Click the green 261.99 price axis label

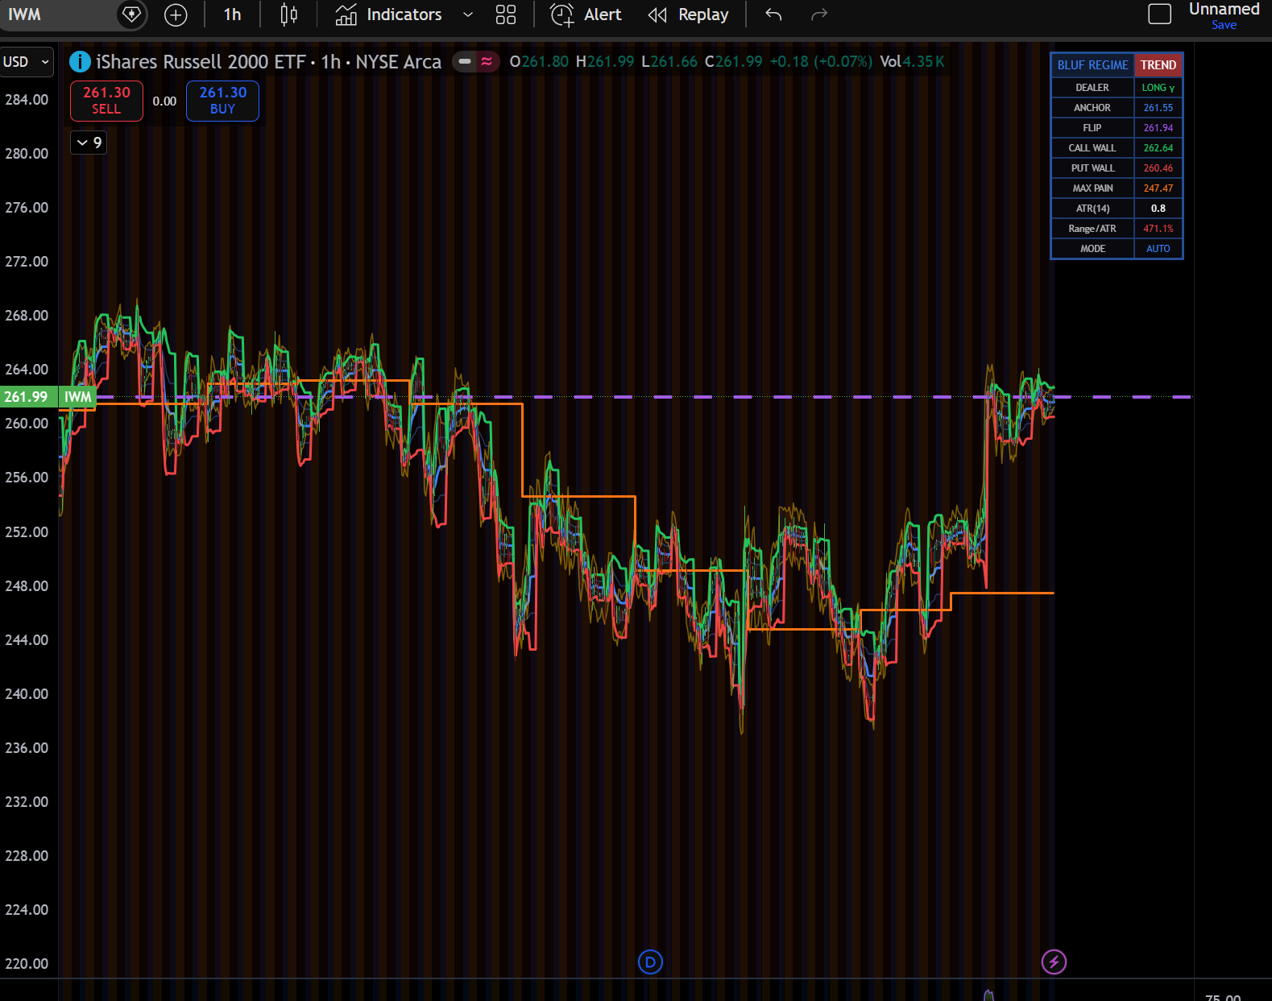[x=28, y=397]
